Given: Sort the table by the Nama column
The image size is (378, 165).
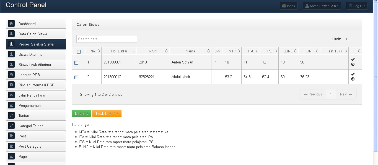Looking at the screenshot, I should point(190,51).
